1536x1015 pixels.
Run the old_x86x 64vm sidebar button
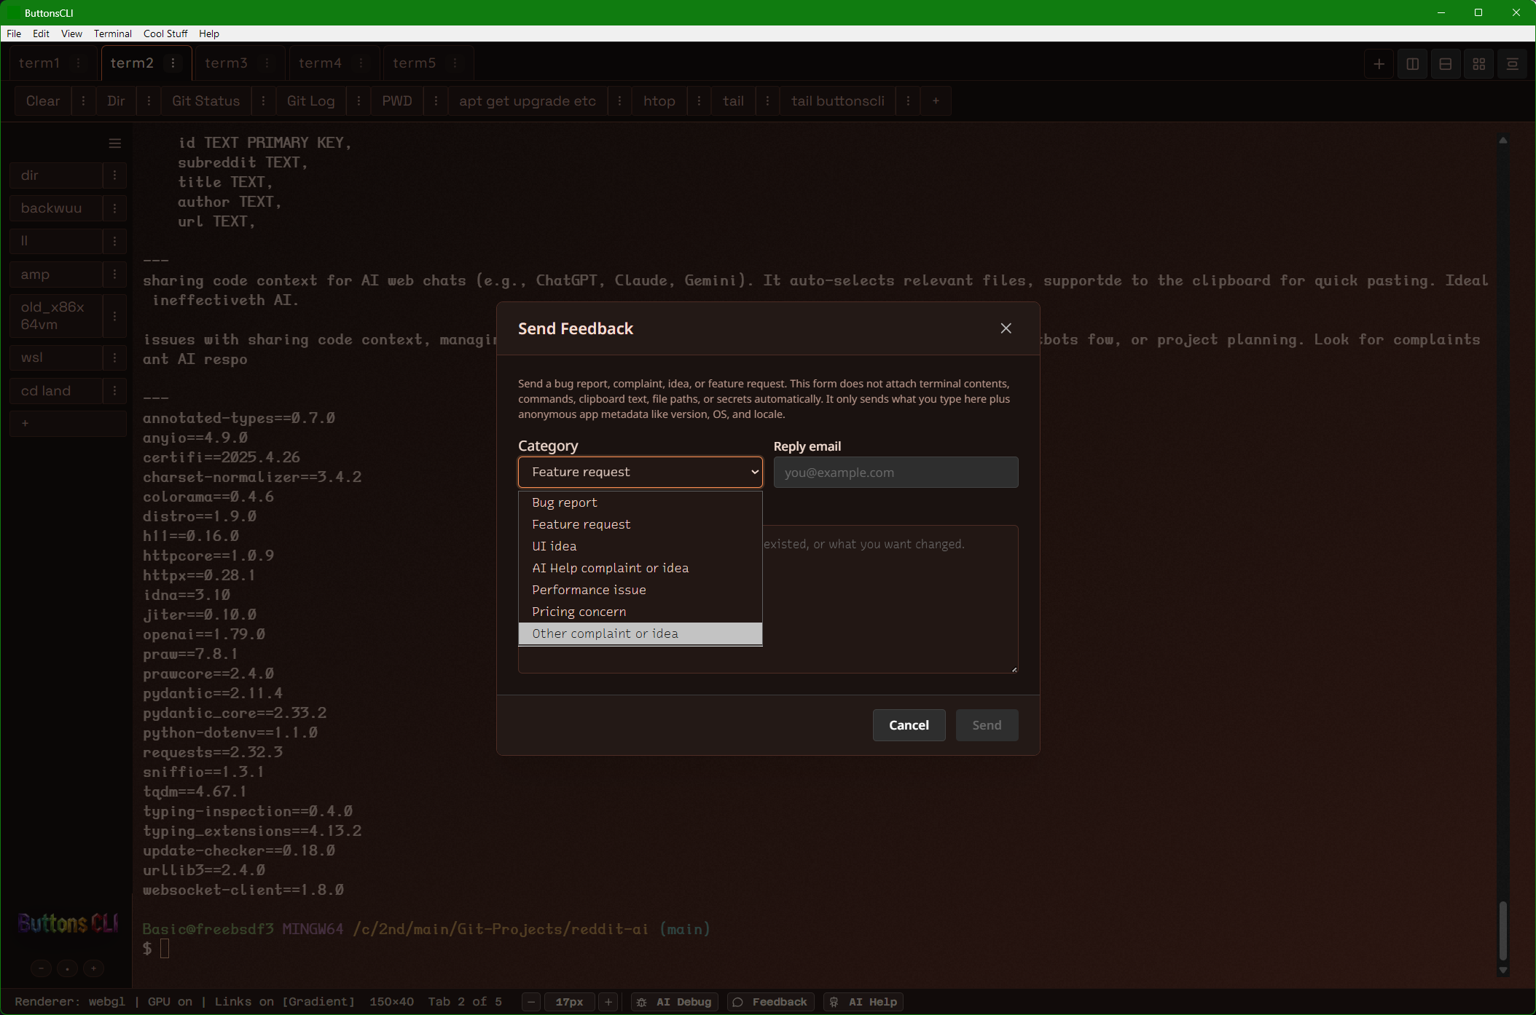point(55,316)
